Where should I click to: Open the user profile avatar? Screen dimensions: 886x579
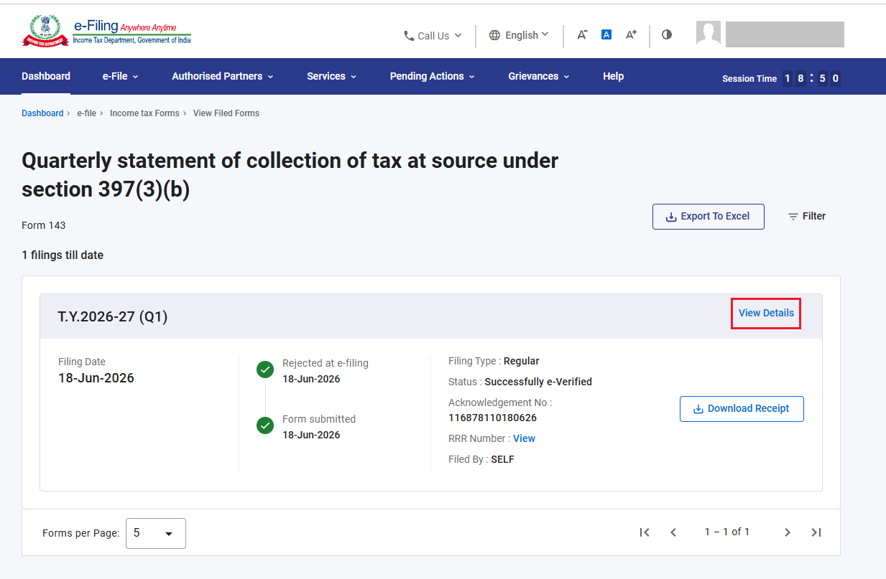[x=709, y=34]
